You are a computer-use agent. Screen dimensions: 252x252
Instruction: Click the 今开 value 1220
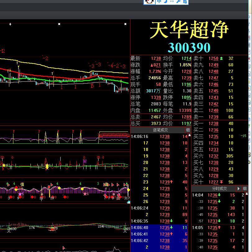[186, 71]
